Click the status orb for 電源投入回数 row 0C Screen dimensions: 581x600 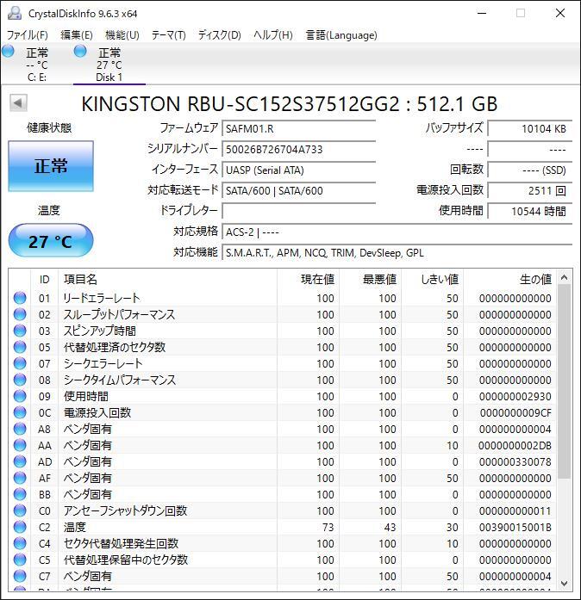point(20,412)
